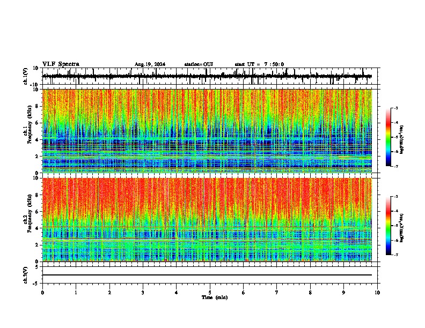Click time axis tick label "2"

[109, 293]
